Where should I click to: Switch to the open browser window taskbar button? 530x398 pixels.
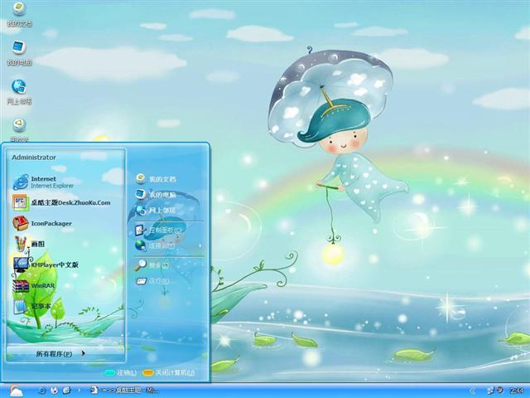(x=123, y=391)
